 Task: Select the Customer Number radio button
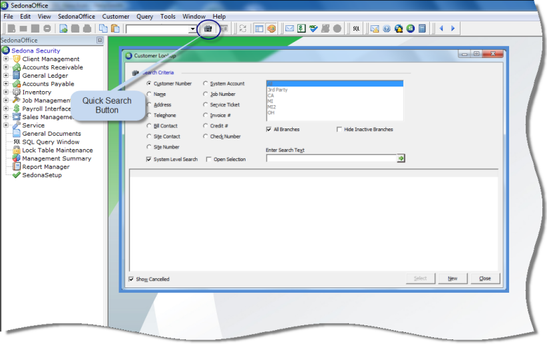click(149, 83)
